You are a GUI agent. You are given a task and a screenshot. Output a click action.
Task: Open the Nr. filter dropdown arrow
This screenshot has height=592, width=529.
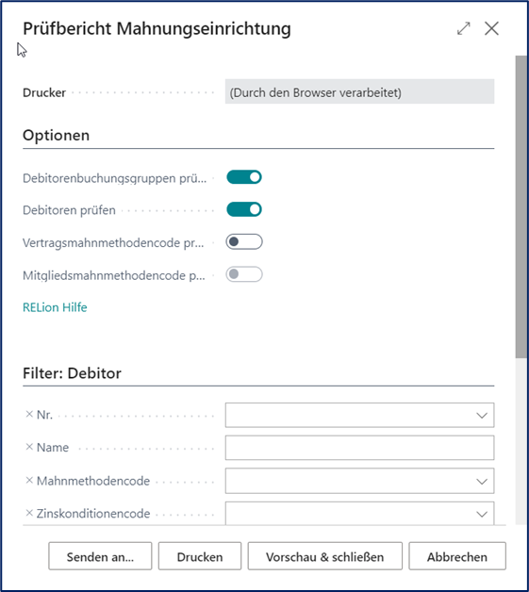point(482,416)
